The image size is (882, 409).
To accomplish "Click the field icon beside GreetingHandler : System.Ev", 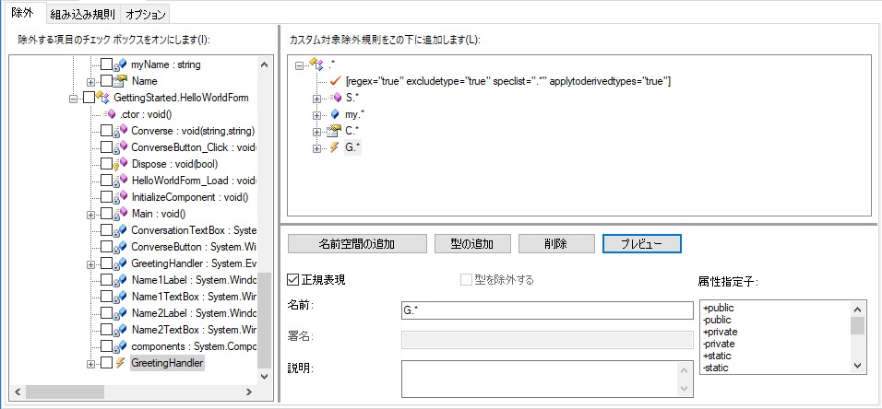I will click(121, 263).
